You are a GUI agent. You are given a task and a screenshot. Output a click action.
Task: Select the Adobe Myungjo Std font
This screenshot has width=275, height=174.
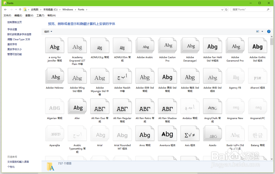100,76
